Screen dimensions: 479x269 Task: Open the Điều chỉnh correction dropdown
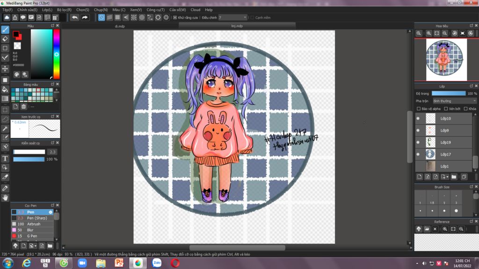point(232,18)
